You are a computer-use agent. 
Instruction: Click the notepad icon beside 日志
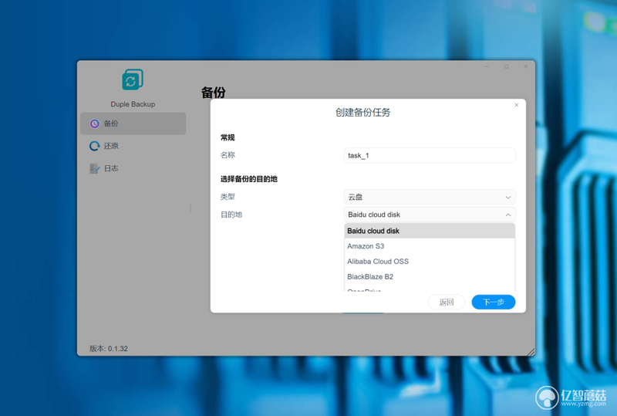click(x=94, y=168)
